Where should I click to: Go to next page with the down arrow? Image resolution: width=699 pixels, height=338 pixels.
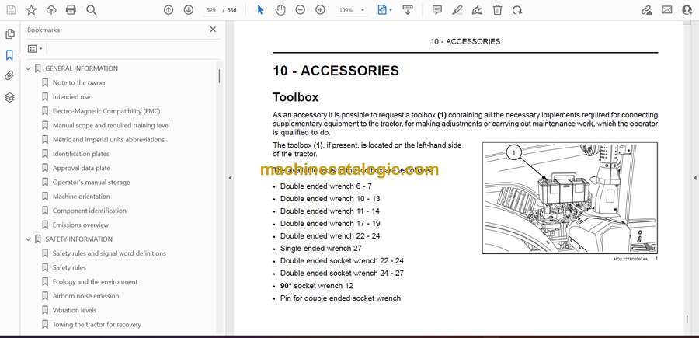click(189, 10)
